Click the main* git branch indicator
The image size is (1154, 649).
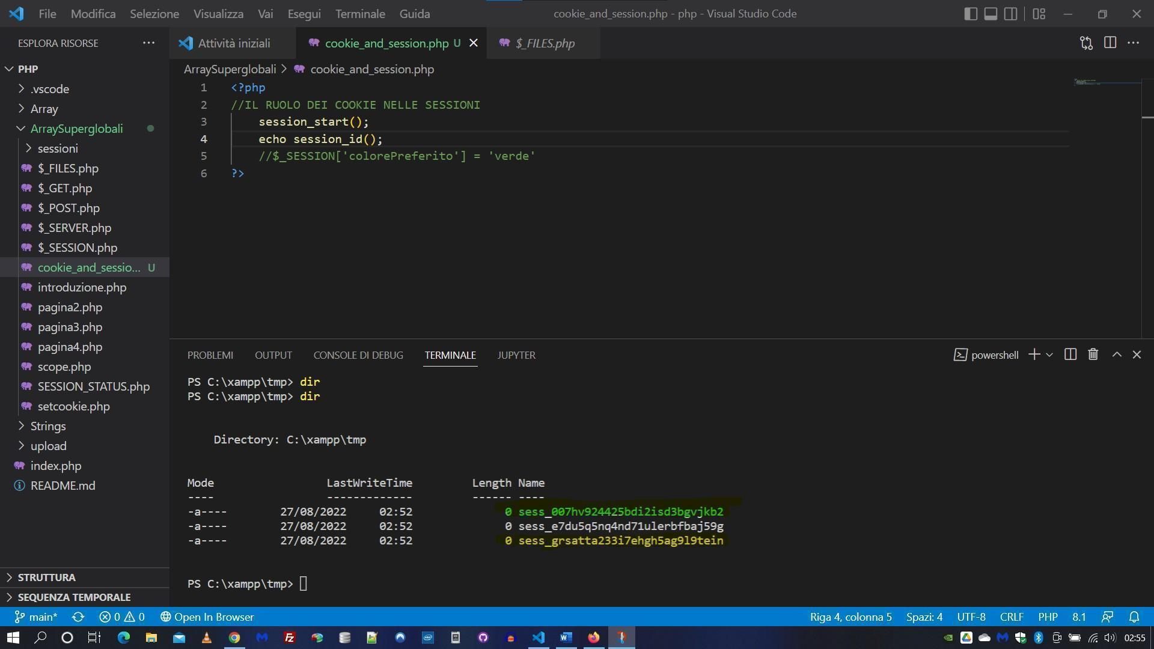tap(36, 617)
